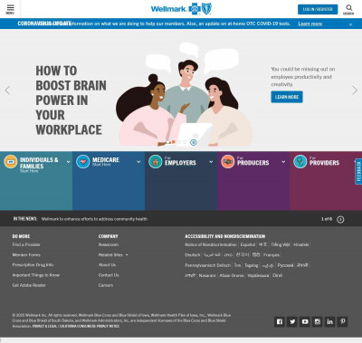Expand the Medicare chevron
Image resolution: width=362 pixels, height=343 pixels.
coord(138,162)
